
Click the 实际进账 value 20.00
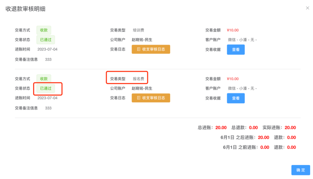(x=290, y=128)
